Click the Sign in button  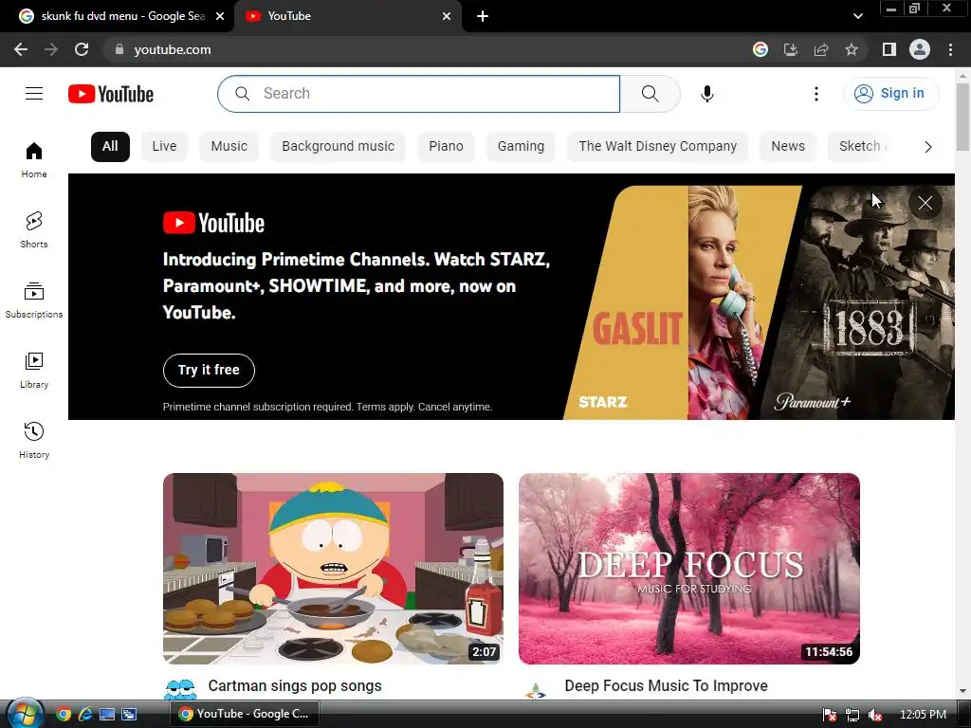(x=890, y=94)
